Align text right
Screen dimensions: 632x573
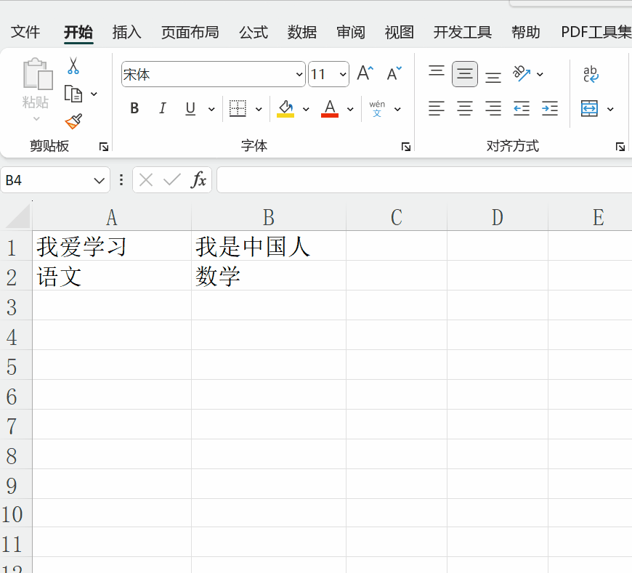coord(493,108)
